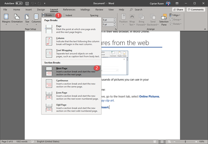Switch to the Design tab
Viewport: 208px width, 144px height.
click(x=41, y=10)
